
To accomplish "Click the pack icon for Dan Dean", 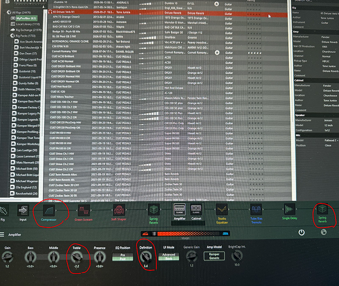I will [x=16, y=53].
